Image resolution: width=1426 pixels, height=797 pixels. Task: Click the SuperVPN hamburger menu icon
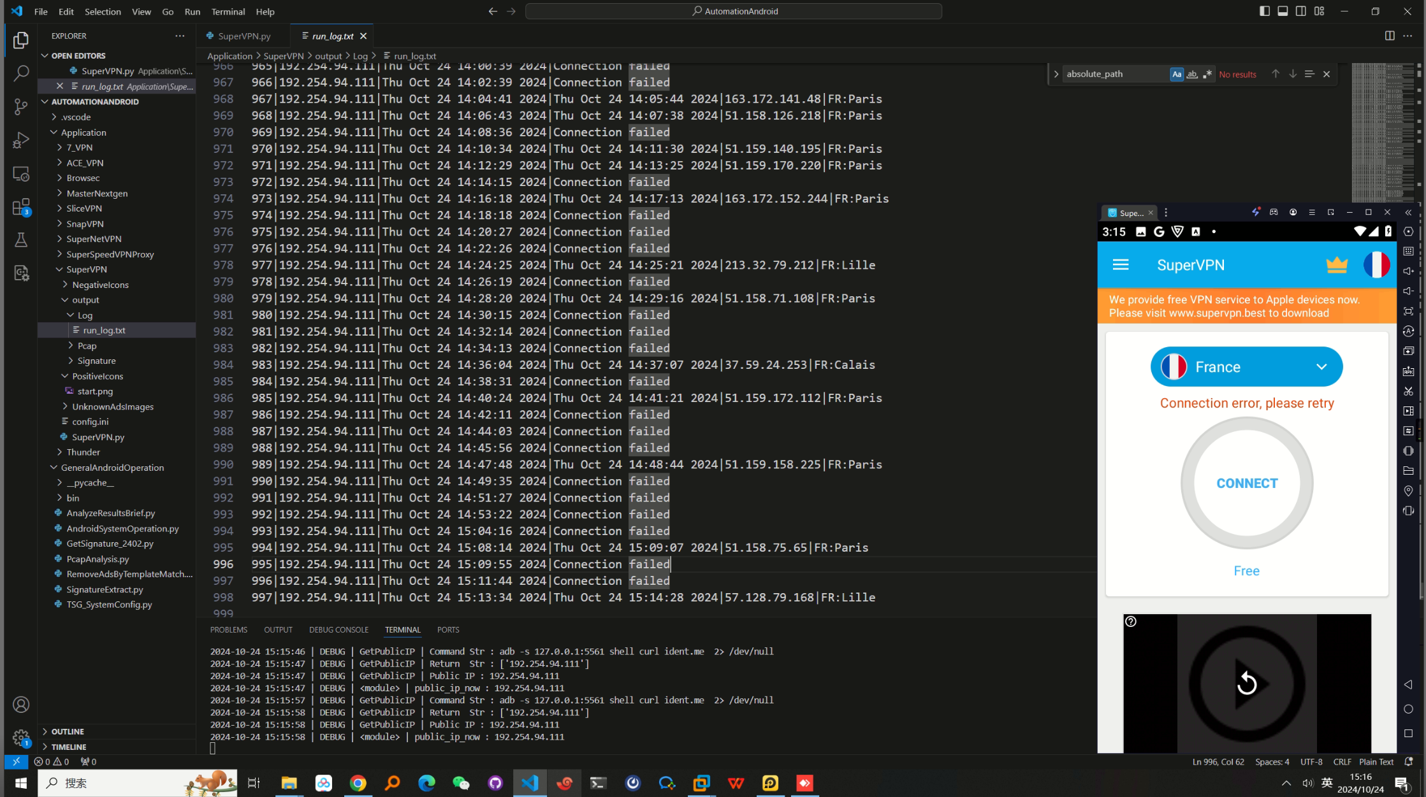pos(1121,265)
